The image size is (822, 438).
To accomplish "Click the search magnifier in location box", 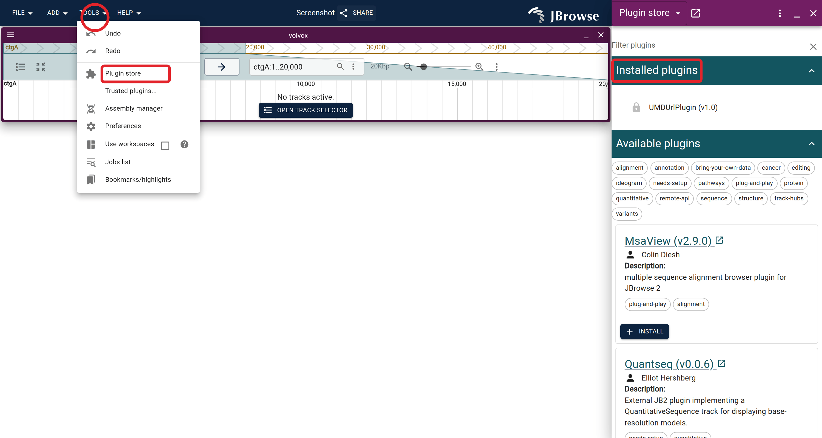I will coord(341,66).
